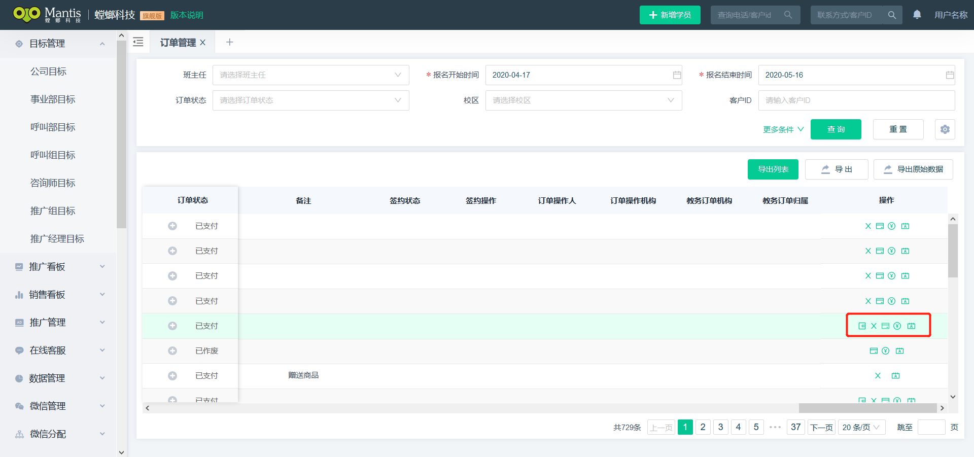
Task: Expand the 推广看板 sidebar group
Action: coord(58,267)
